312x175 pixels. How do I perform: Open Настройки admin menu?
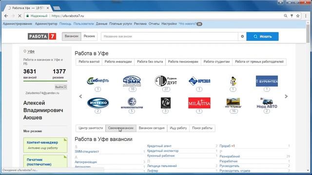tap(169, 24)
